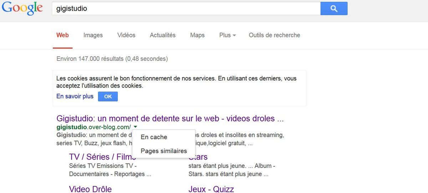Open Outils de recherche
This screenshot has width=428, height=193.
274,35
